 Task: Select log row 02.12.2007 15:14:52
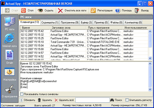[84, 57]
